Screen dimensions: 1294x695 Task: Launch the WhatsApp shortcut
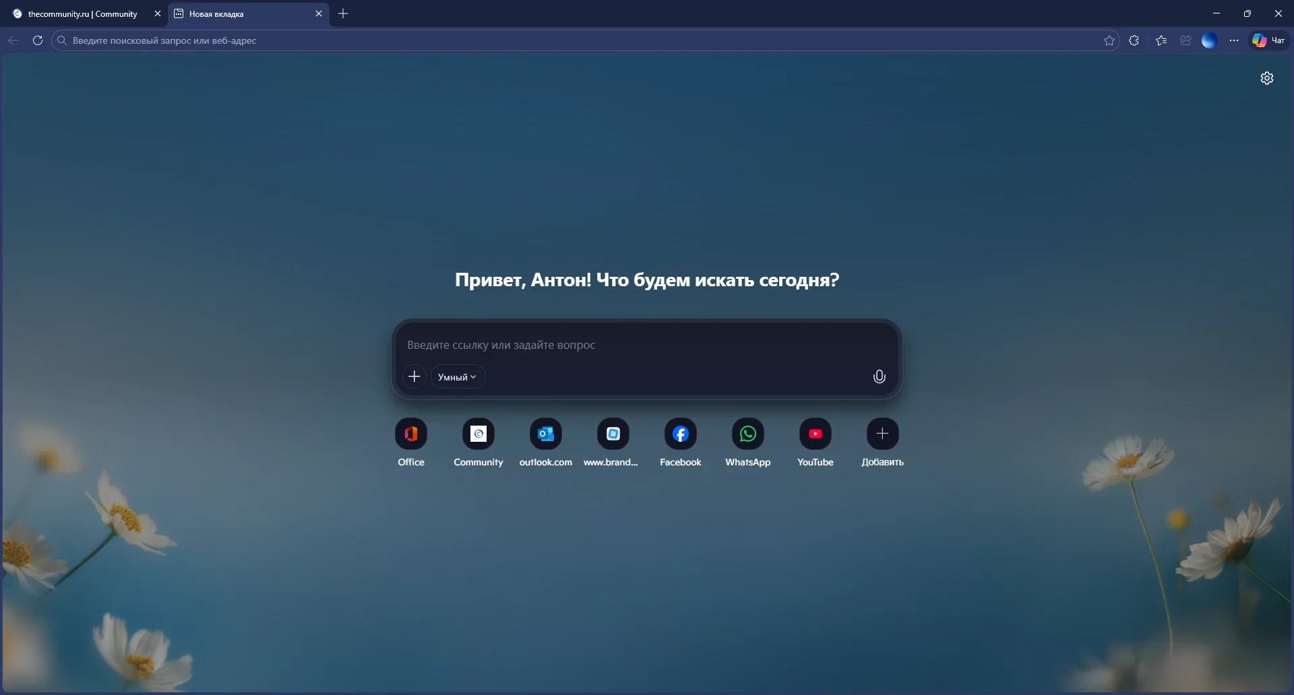(x=748, y=434)
